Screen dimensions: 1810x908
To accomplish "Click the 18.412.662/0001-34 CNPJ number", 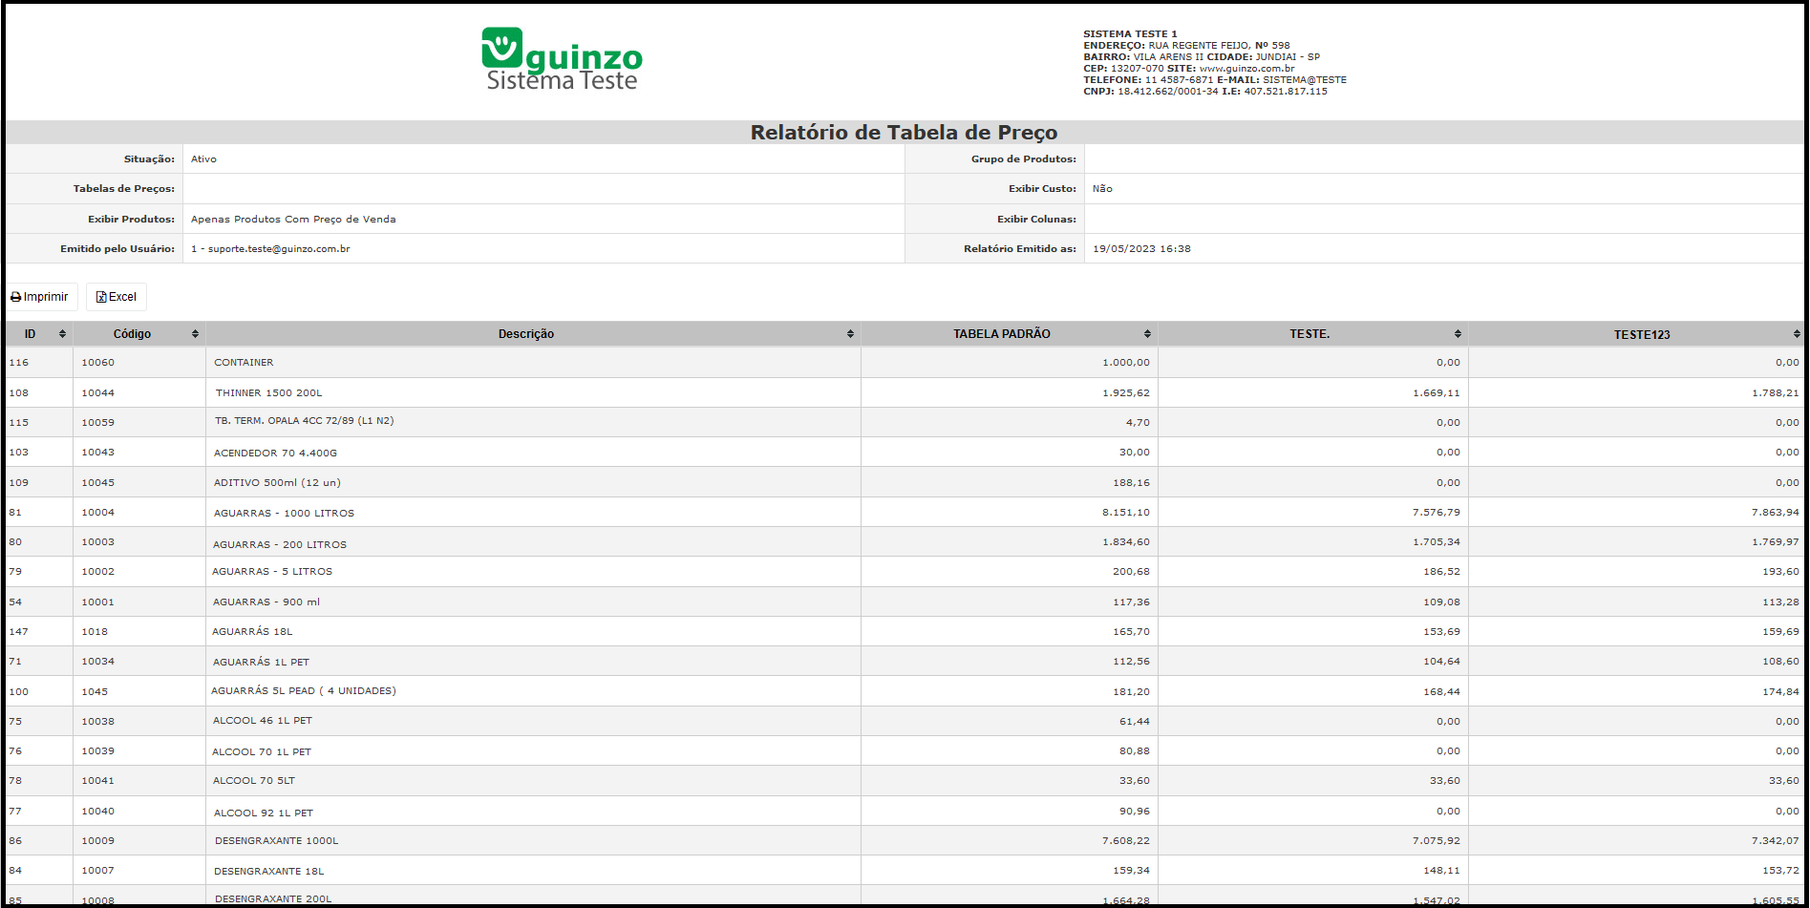I will 1168,92.
